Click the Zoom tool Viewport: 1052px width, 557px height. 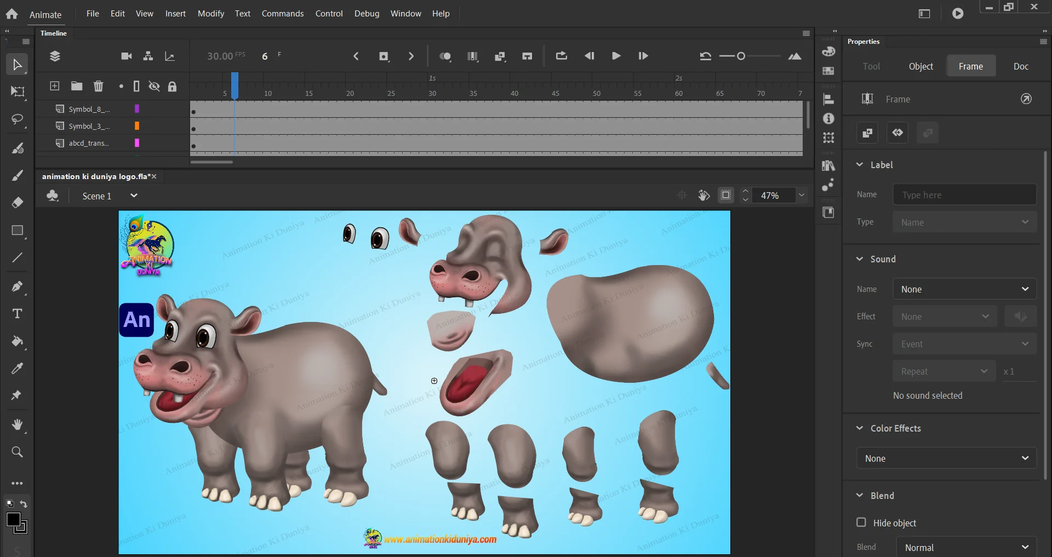[x=17, y=452]
